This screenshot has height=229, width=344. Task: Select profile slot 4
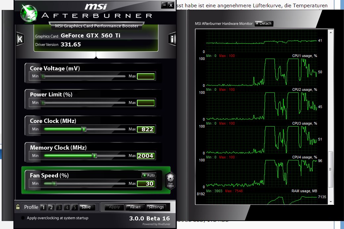(x=67, y=207)
